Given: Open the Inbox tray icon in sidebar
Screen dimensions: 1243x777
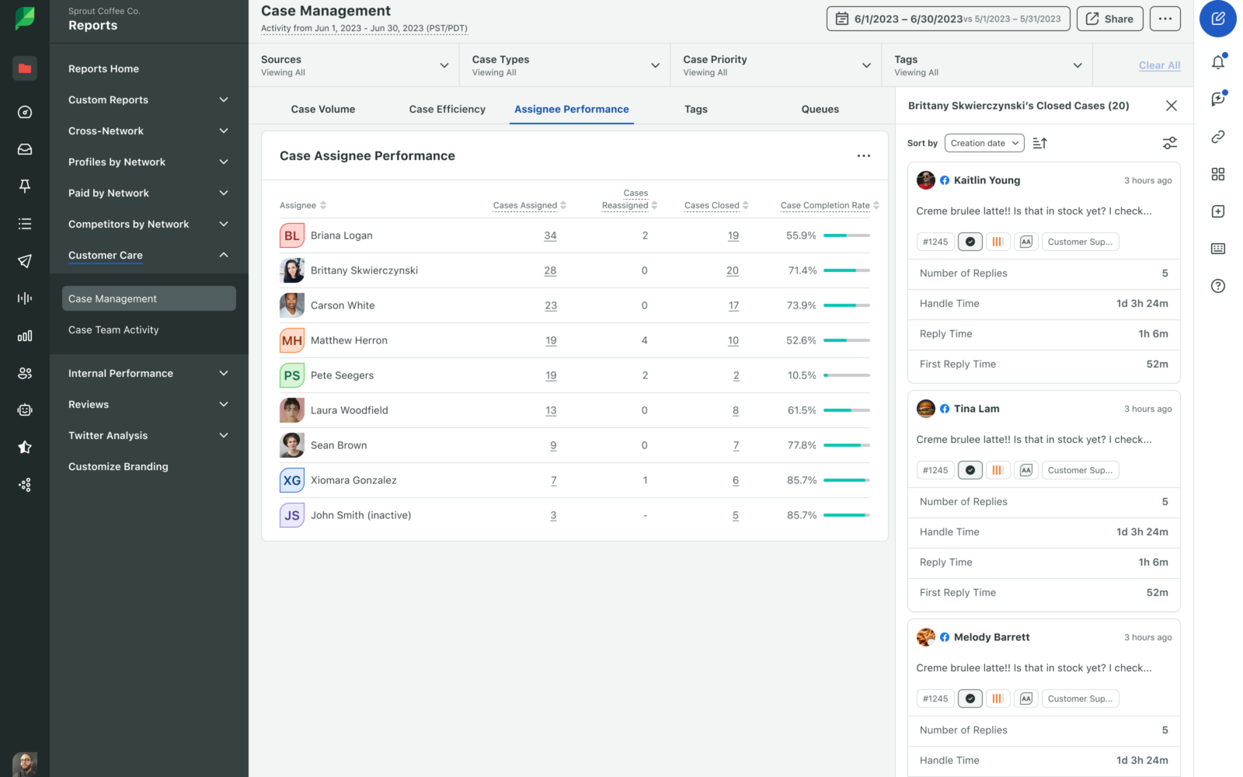Looking at the screenshot, I should click(x=25, y=149).
